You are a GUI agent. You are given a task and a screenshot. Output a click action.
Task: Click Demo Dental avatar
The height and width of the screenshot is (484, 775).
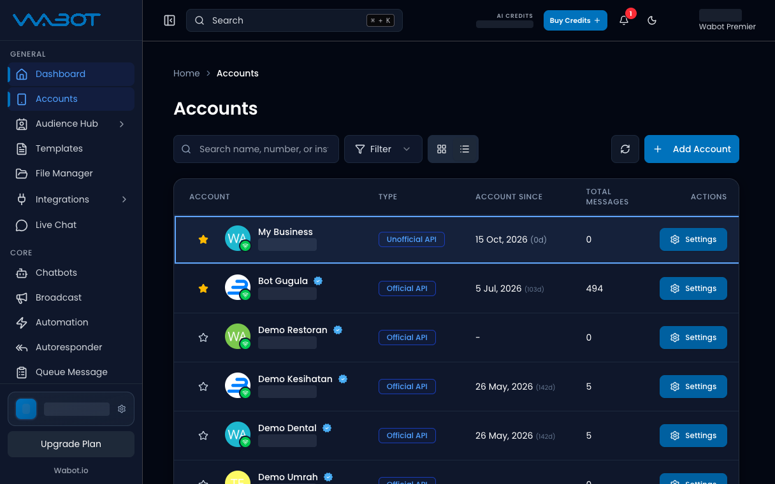coord(238,434)
